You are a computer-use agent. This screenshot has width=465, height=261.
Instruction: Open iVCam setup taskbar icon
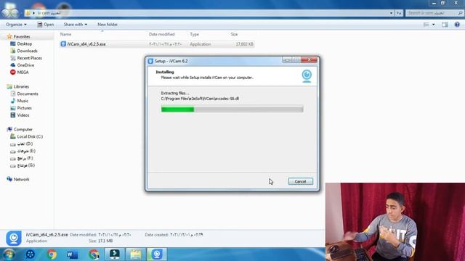(x=157, y=254)
